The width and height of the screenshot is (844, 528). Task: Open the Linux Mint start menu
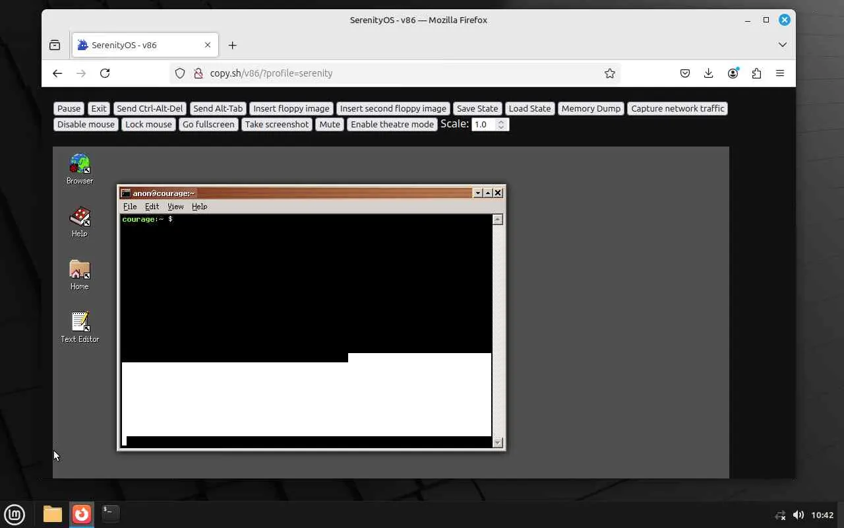tap(15, 514)
